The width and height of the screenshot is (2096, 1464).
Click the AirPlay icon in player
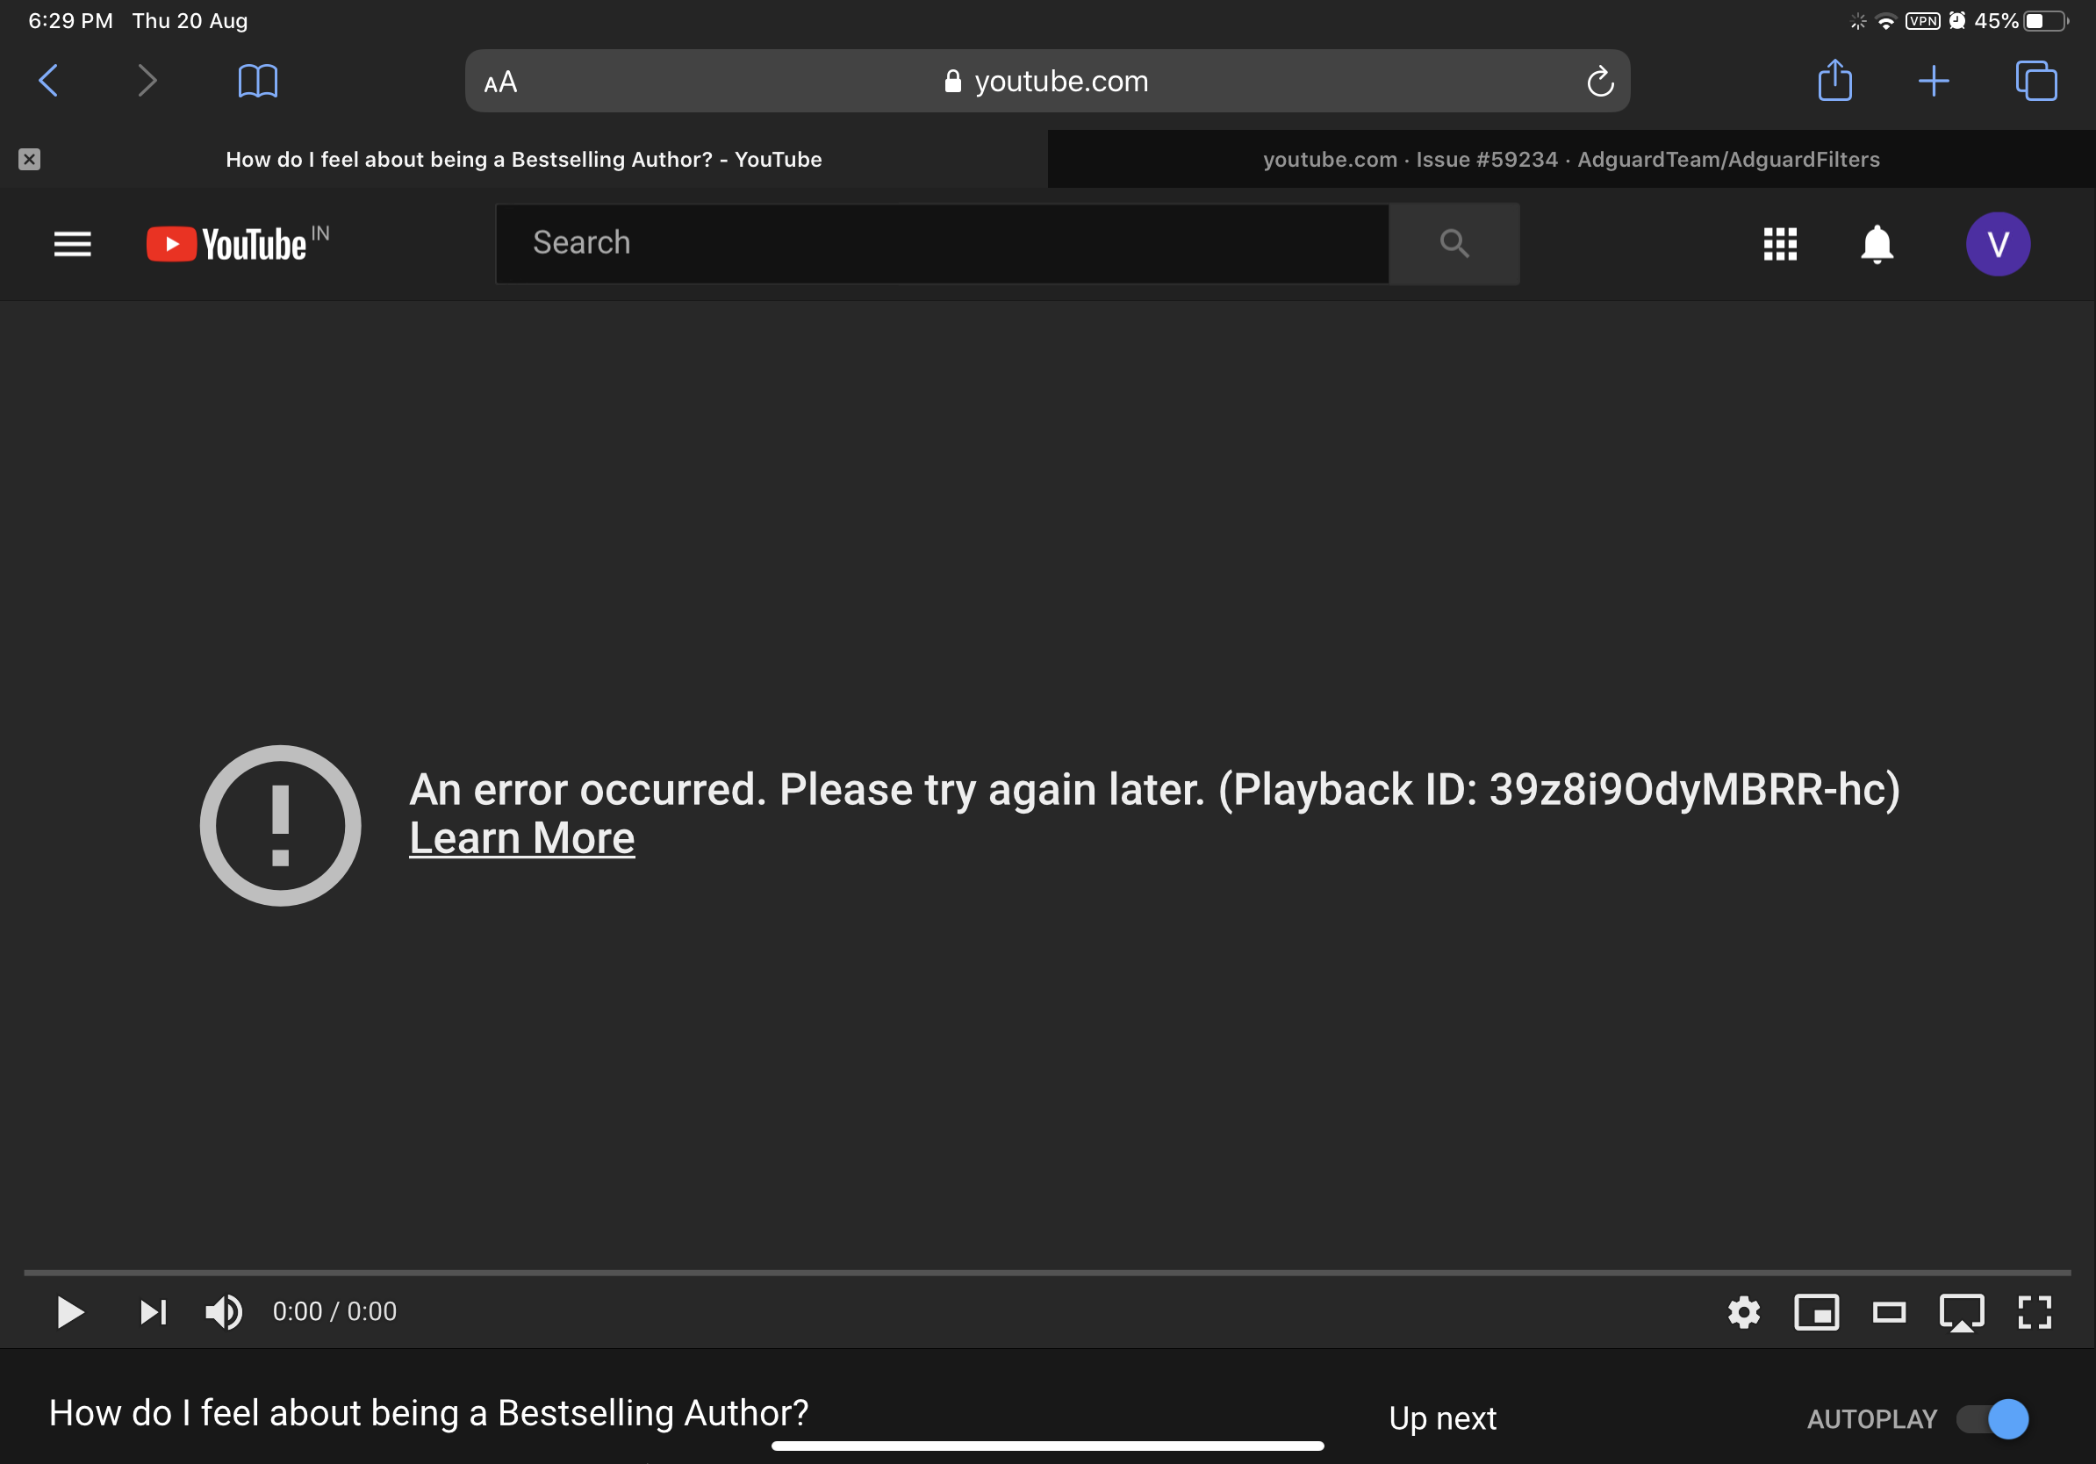[x=1961, y=1312]
